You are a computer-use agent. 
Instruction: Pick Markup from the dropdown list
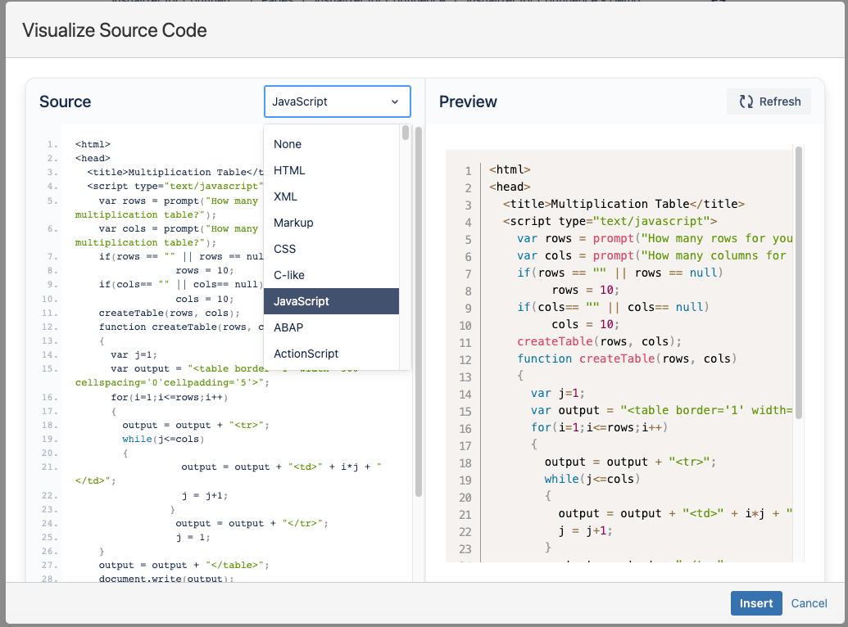293,223
